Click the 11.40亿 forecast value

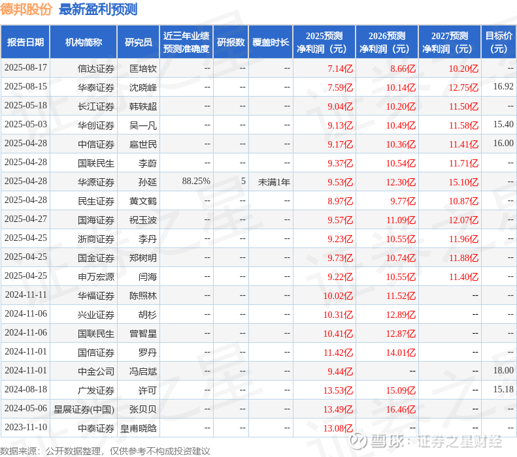click(463, 277)
